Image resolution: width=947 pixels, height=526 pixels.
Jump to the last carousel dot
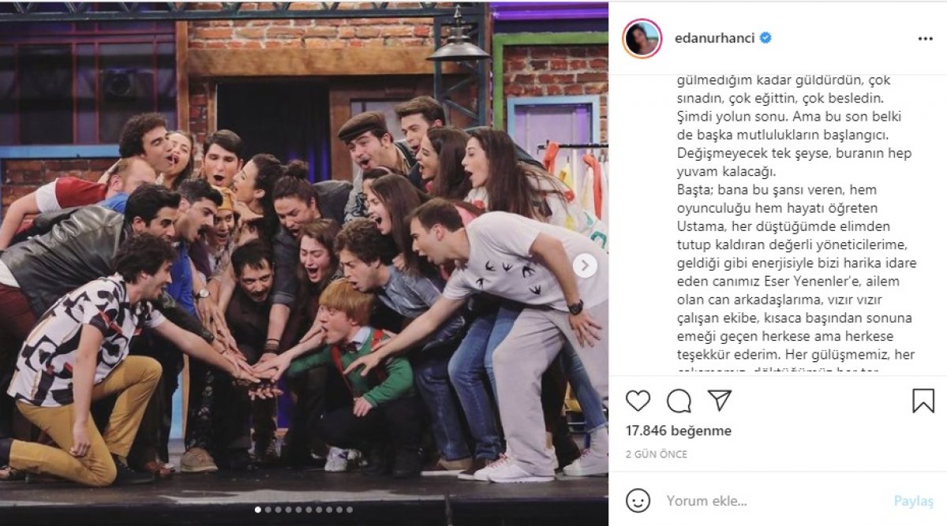(x=350, y=509)
